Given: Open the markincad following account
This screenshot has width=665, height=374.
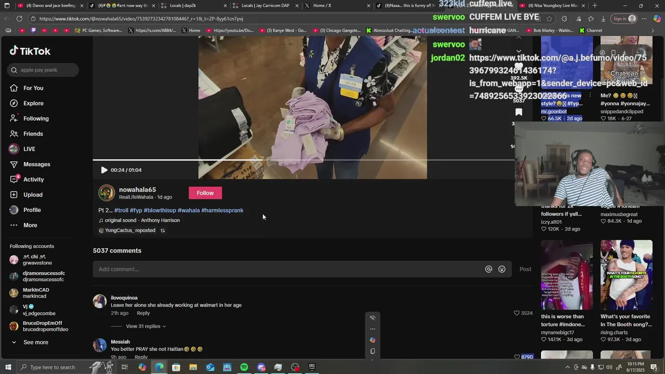Looking at the screenshot, I should 36,293.
